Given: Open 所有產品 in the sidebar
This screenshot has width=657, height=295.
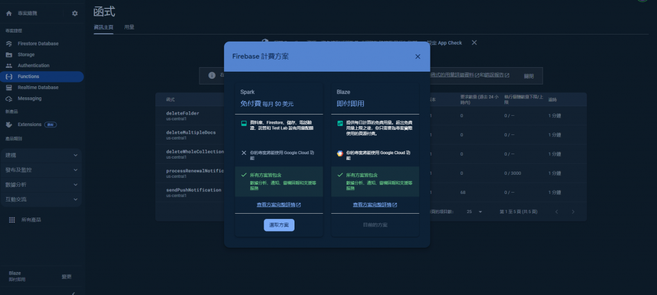Looking at the screenshot, I should click(x=31, y=219).
